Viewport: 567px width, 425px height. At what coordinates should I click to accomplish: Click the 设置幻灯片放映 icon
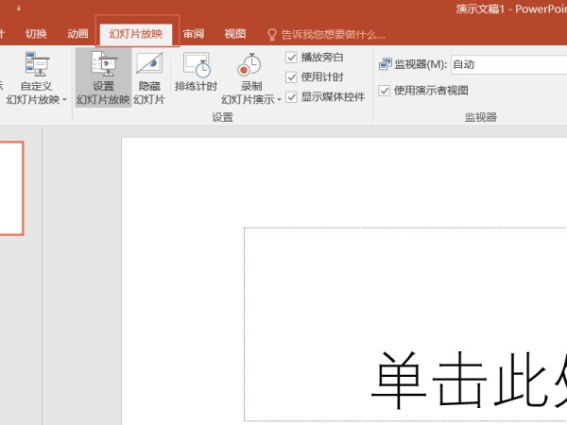click(x=103, y=65)
